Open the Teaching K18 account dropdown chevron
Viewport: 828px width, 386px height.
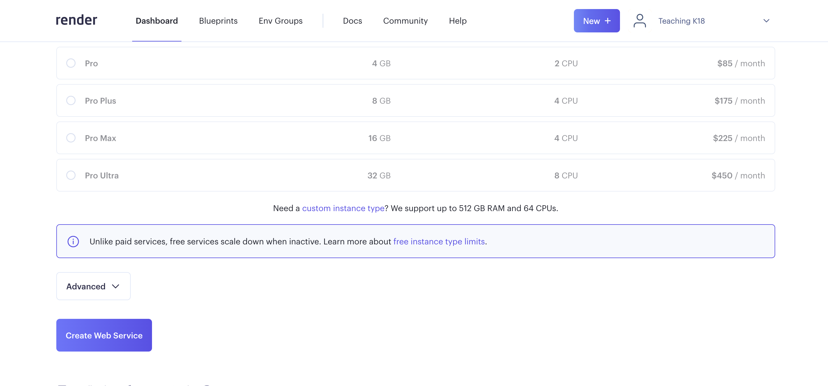point(766,21)
